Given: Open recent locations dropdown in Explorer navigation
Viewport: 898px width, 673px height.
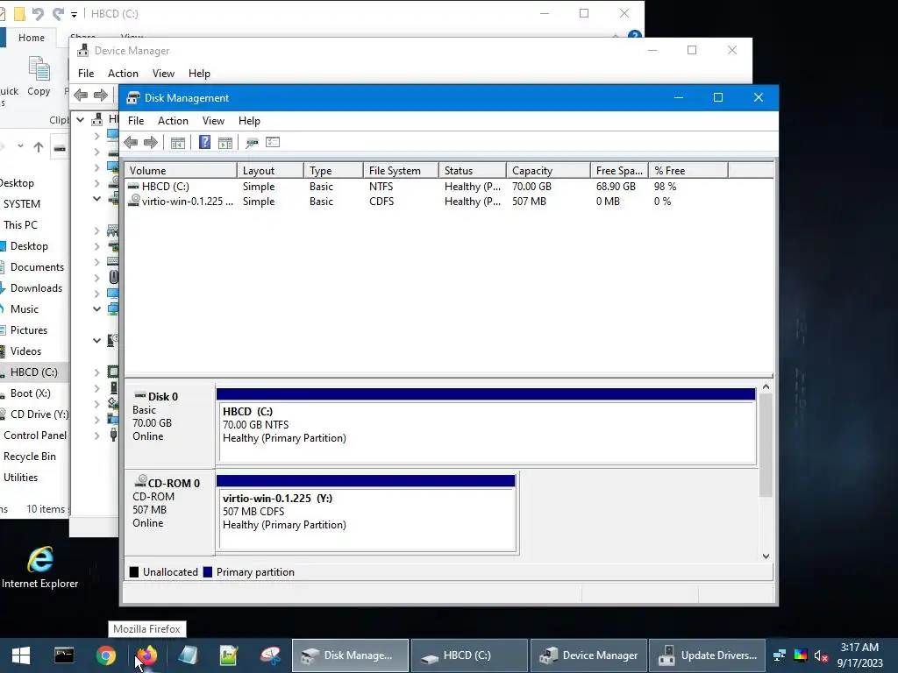Looking at the screenshot, I should coord(20,146).
